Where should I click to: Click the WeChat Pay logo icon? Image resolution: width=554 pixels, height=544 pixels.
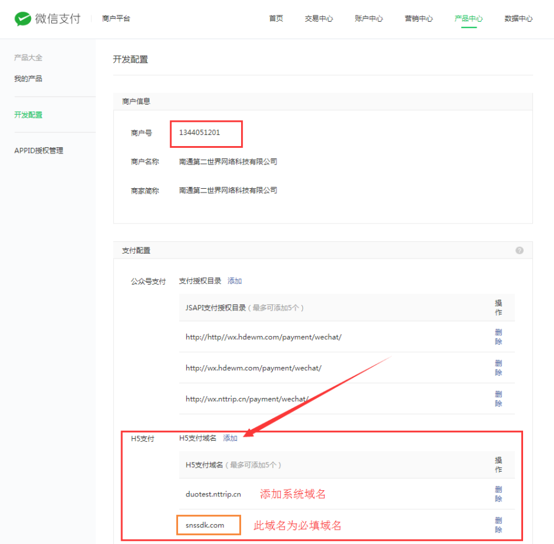[23, 19]
